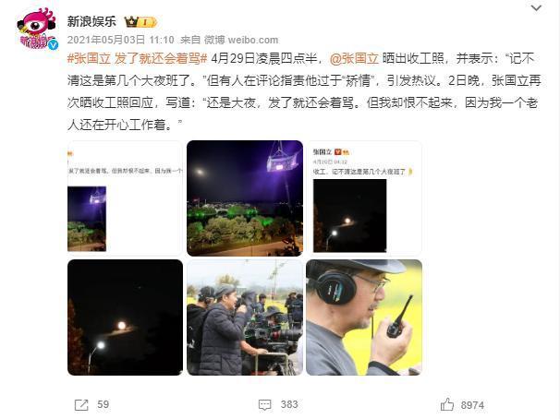This screenshot has height=419, width=560.
Task: Click the post timestamp 2021年05月03日 11:10
Action: click(x=121, y=40)
